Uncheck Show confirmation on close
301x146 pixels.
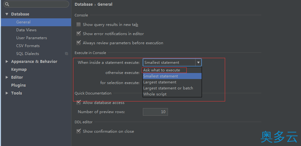coord(78,131)
